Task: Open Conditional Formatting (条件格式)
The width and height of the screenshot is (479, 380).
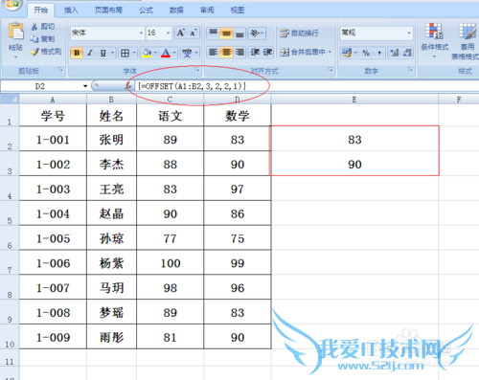Action: pyautogui.click(x=434, y=40)
